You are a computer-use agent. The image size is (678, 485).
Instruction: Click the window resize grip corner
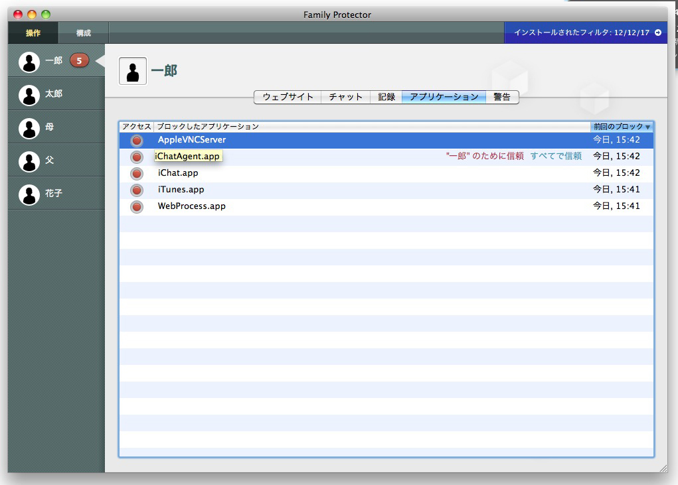point(663,468)
